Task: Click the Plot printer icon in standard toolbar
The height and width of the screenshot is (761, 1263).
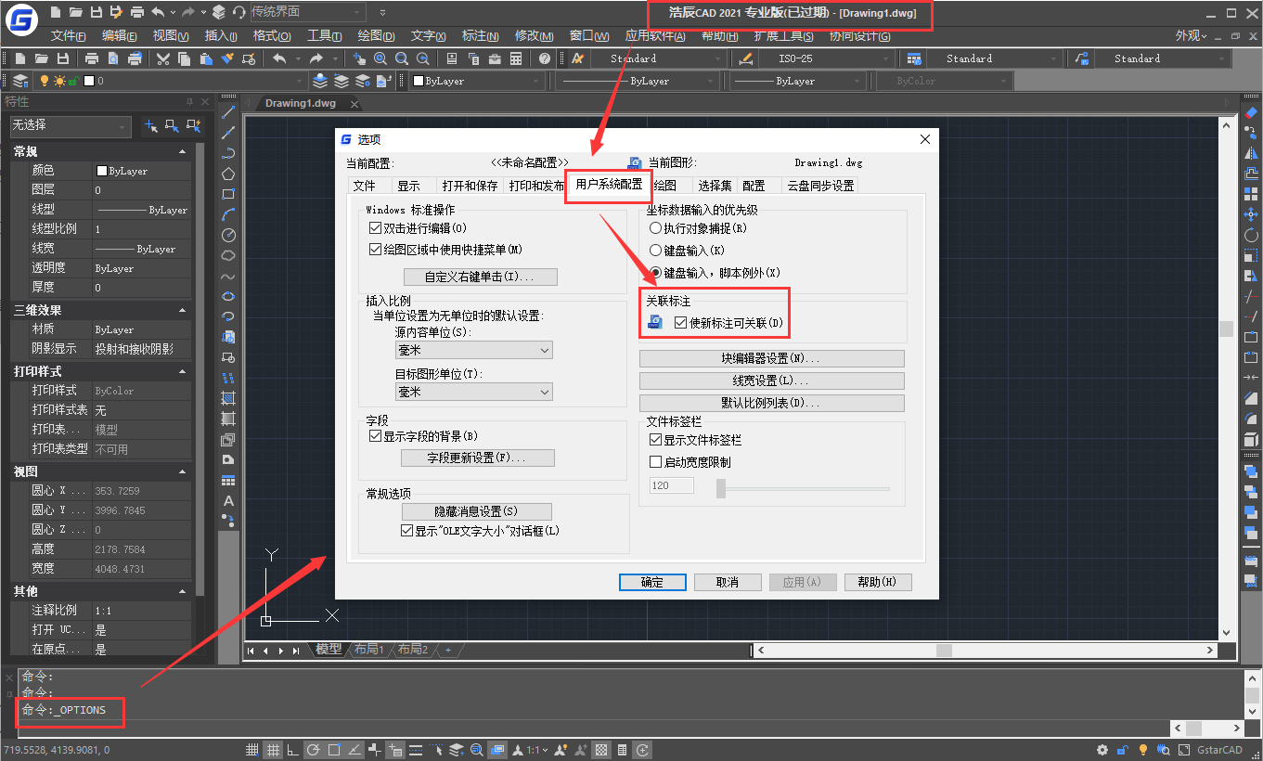Action: pos(92,58)
